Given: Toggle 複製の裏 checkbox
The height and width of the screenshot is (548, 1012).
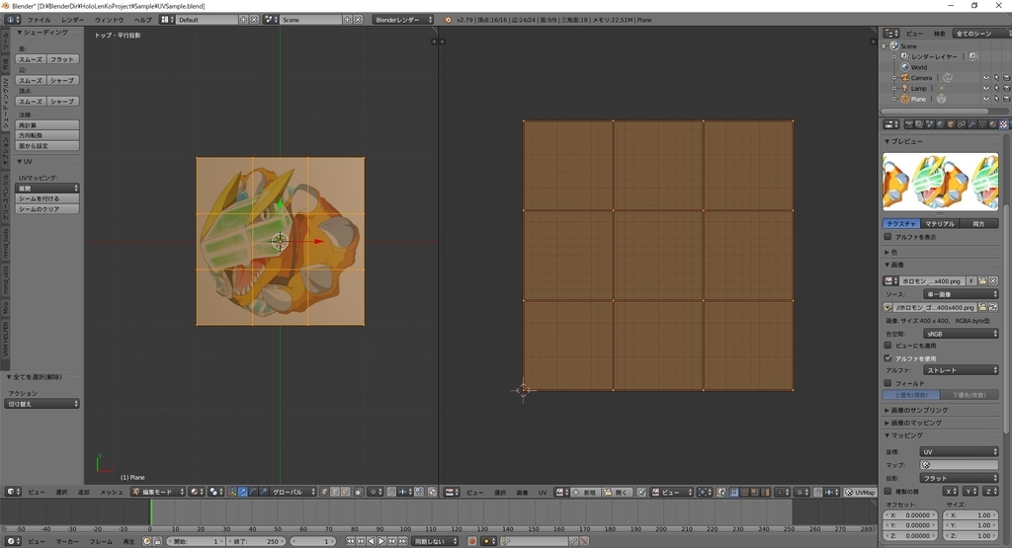Looking at the screenshot, I should [888, 492].
